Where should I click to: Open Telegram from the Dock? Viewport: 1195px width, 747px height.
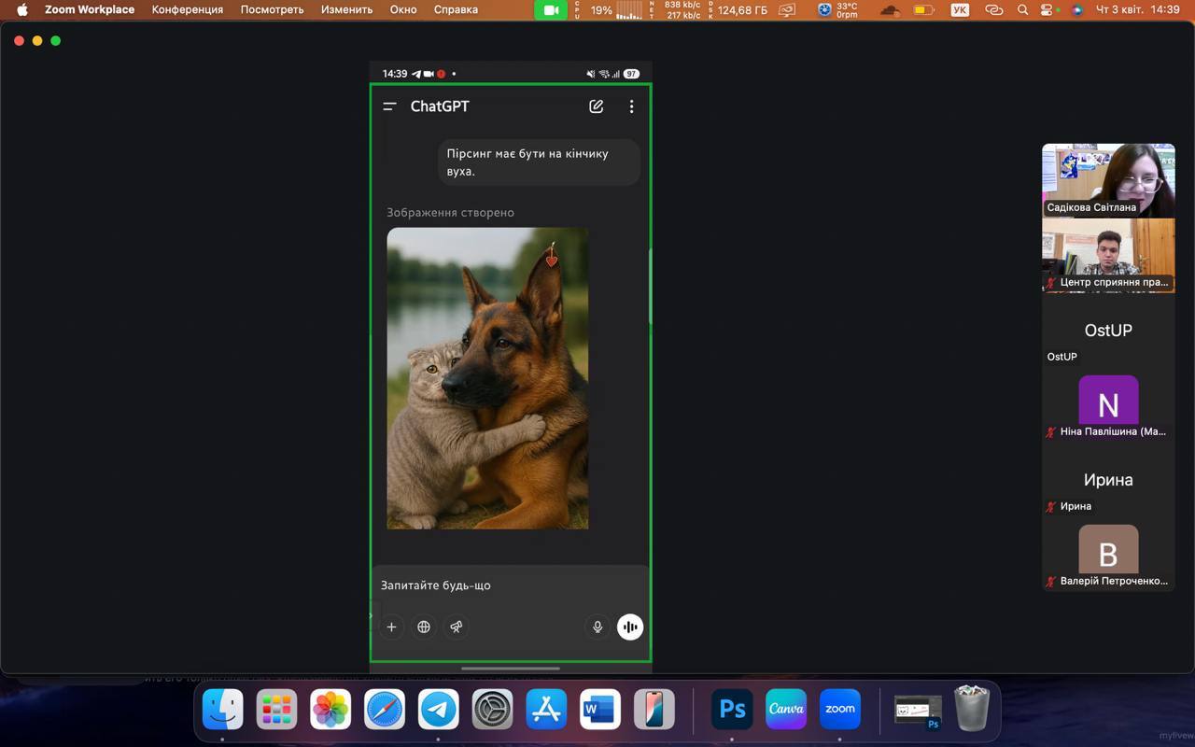(x=438, y=710)
